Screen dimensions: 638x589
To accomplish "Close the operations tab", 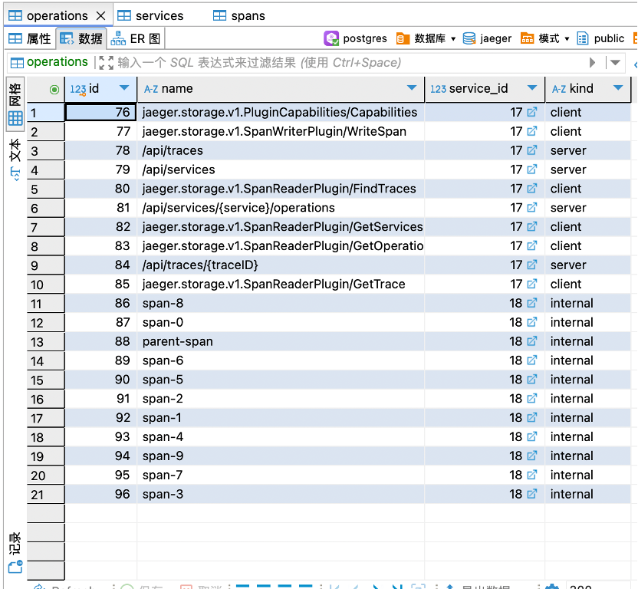I will [100, 16].
